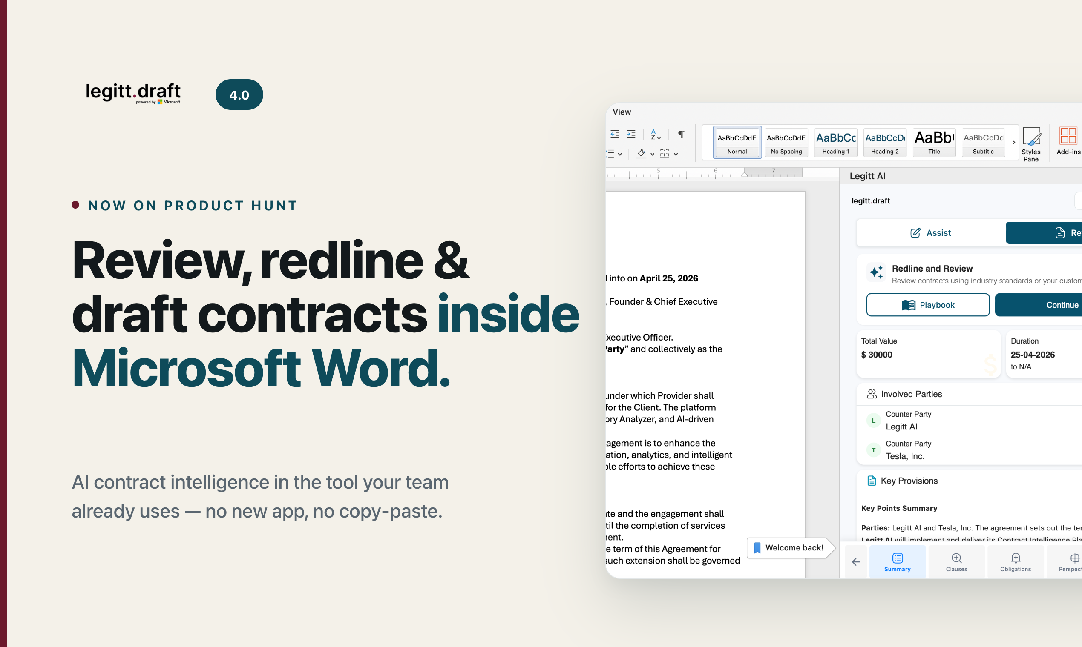This screenshot has width=1082, height=647.
Task: Switch to the Clauses tab
Action: [956, 562]
